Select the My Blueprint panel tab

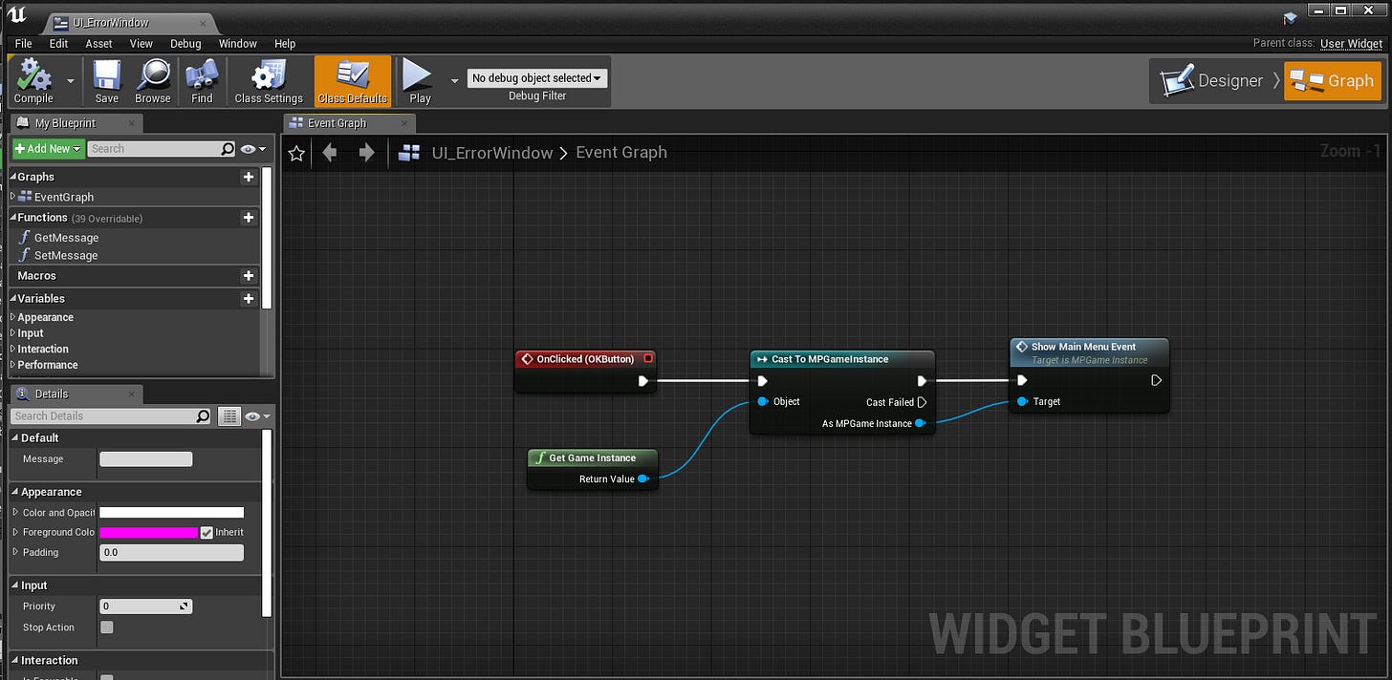[76, 123]
